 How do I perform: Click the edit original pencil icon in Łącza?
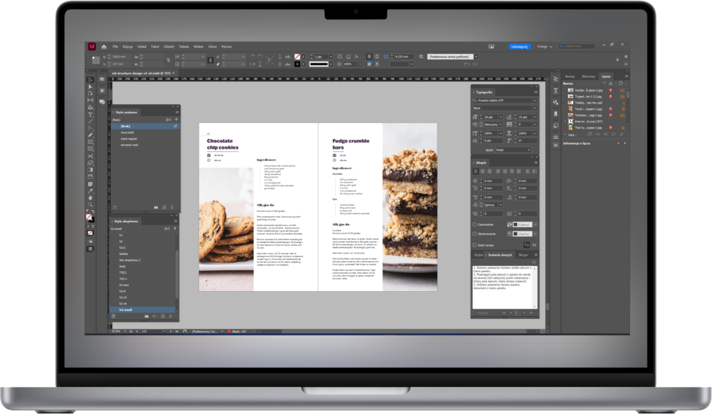click(x=621, y=134)
